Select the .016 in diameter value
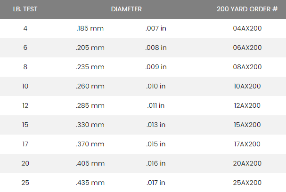The width and height of the screenshot is (286, 192). (156, 163)
